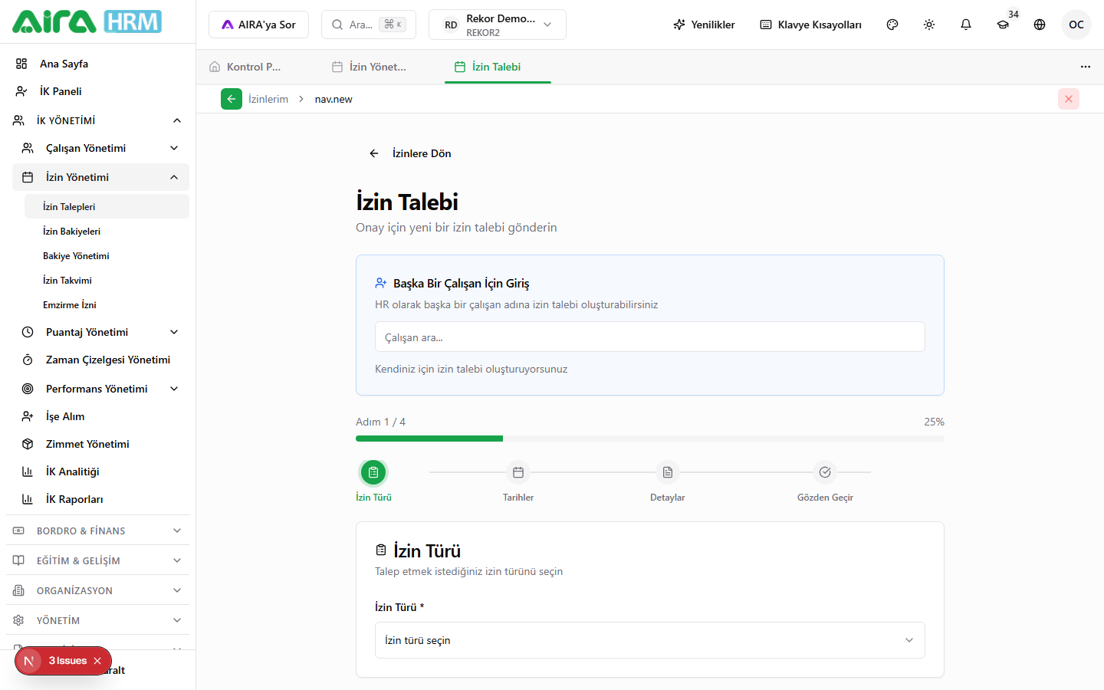Viewport: 1104px width, 690px height.
Task: Click the Gözden Geçir check step icon
Action: [825, 472]
